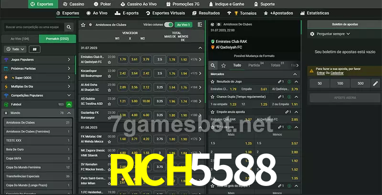The image size is (382, 195).
Task: Click the Jogos Populares trophy icon
Action: 6,60
